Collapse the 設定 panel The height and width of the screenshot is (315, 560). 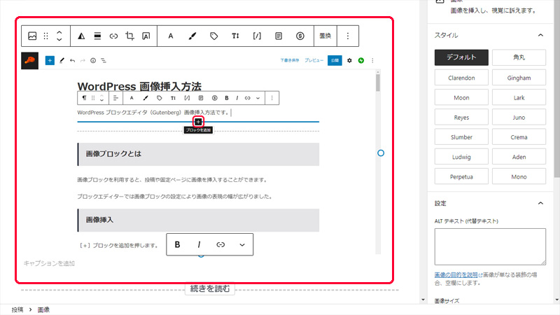coord(540,203)
